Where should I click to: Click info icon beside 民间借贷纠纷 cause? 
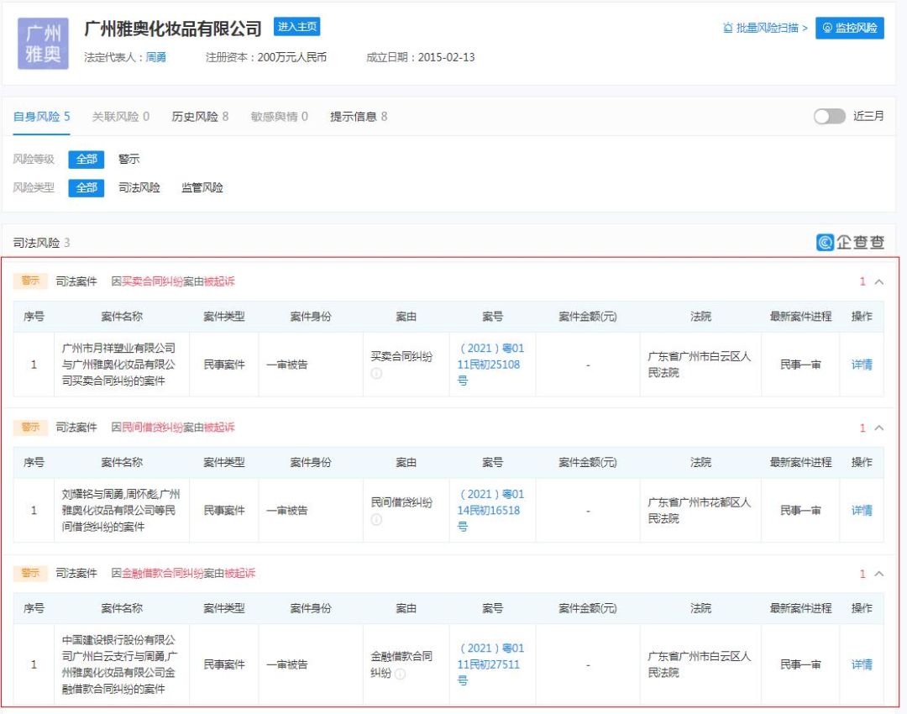coord(376,519)
